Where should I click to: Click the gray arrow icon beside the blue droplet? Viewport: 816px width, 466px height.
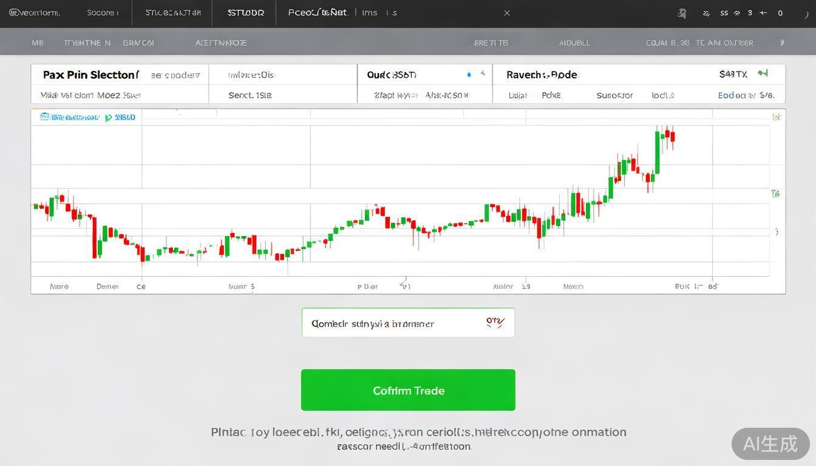pos(483,73)
